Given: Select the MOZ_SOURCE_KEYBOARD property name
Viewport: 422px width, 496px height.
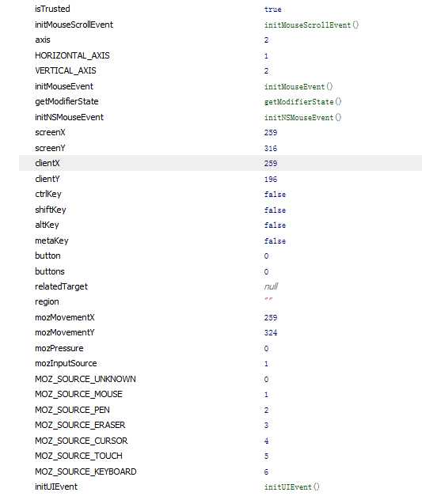Looking at the screenshot, I should pyautogui.click(x=86, y=471).
